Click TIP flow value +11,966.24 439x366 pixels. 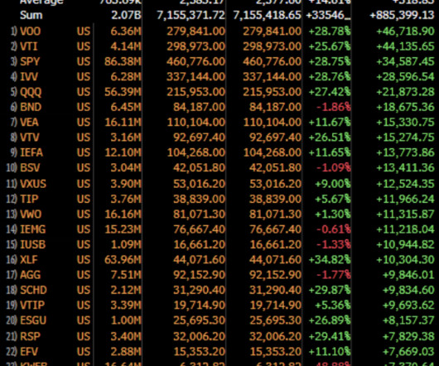pos(405,199)
